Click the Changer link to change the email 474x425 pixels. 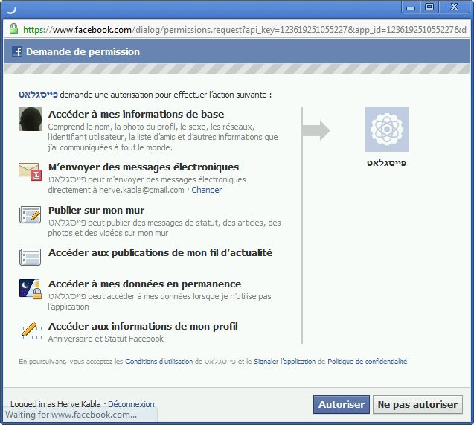[x=206, y=190]
